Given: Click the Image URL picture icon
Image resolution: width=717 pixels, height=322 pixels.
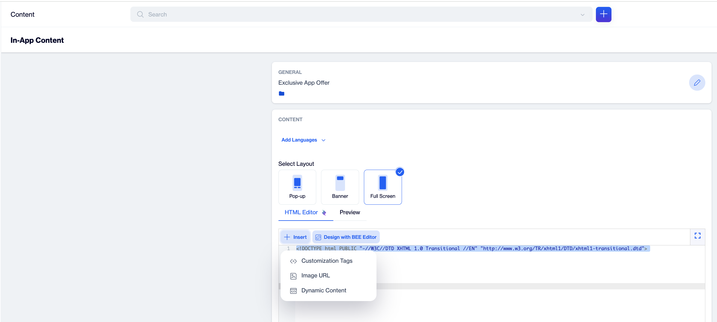Looking at the screenshot, I should [293, 276].
